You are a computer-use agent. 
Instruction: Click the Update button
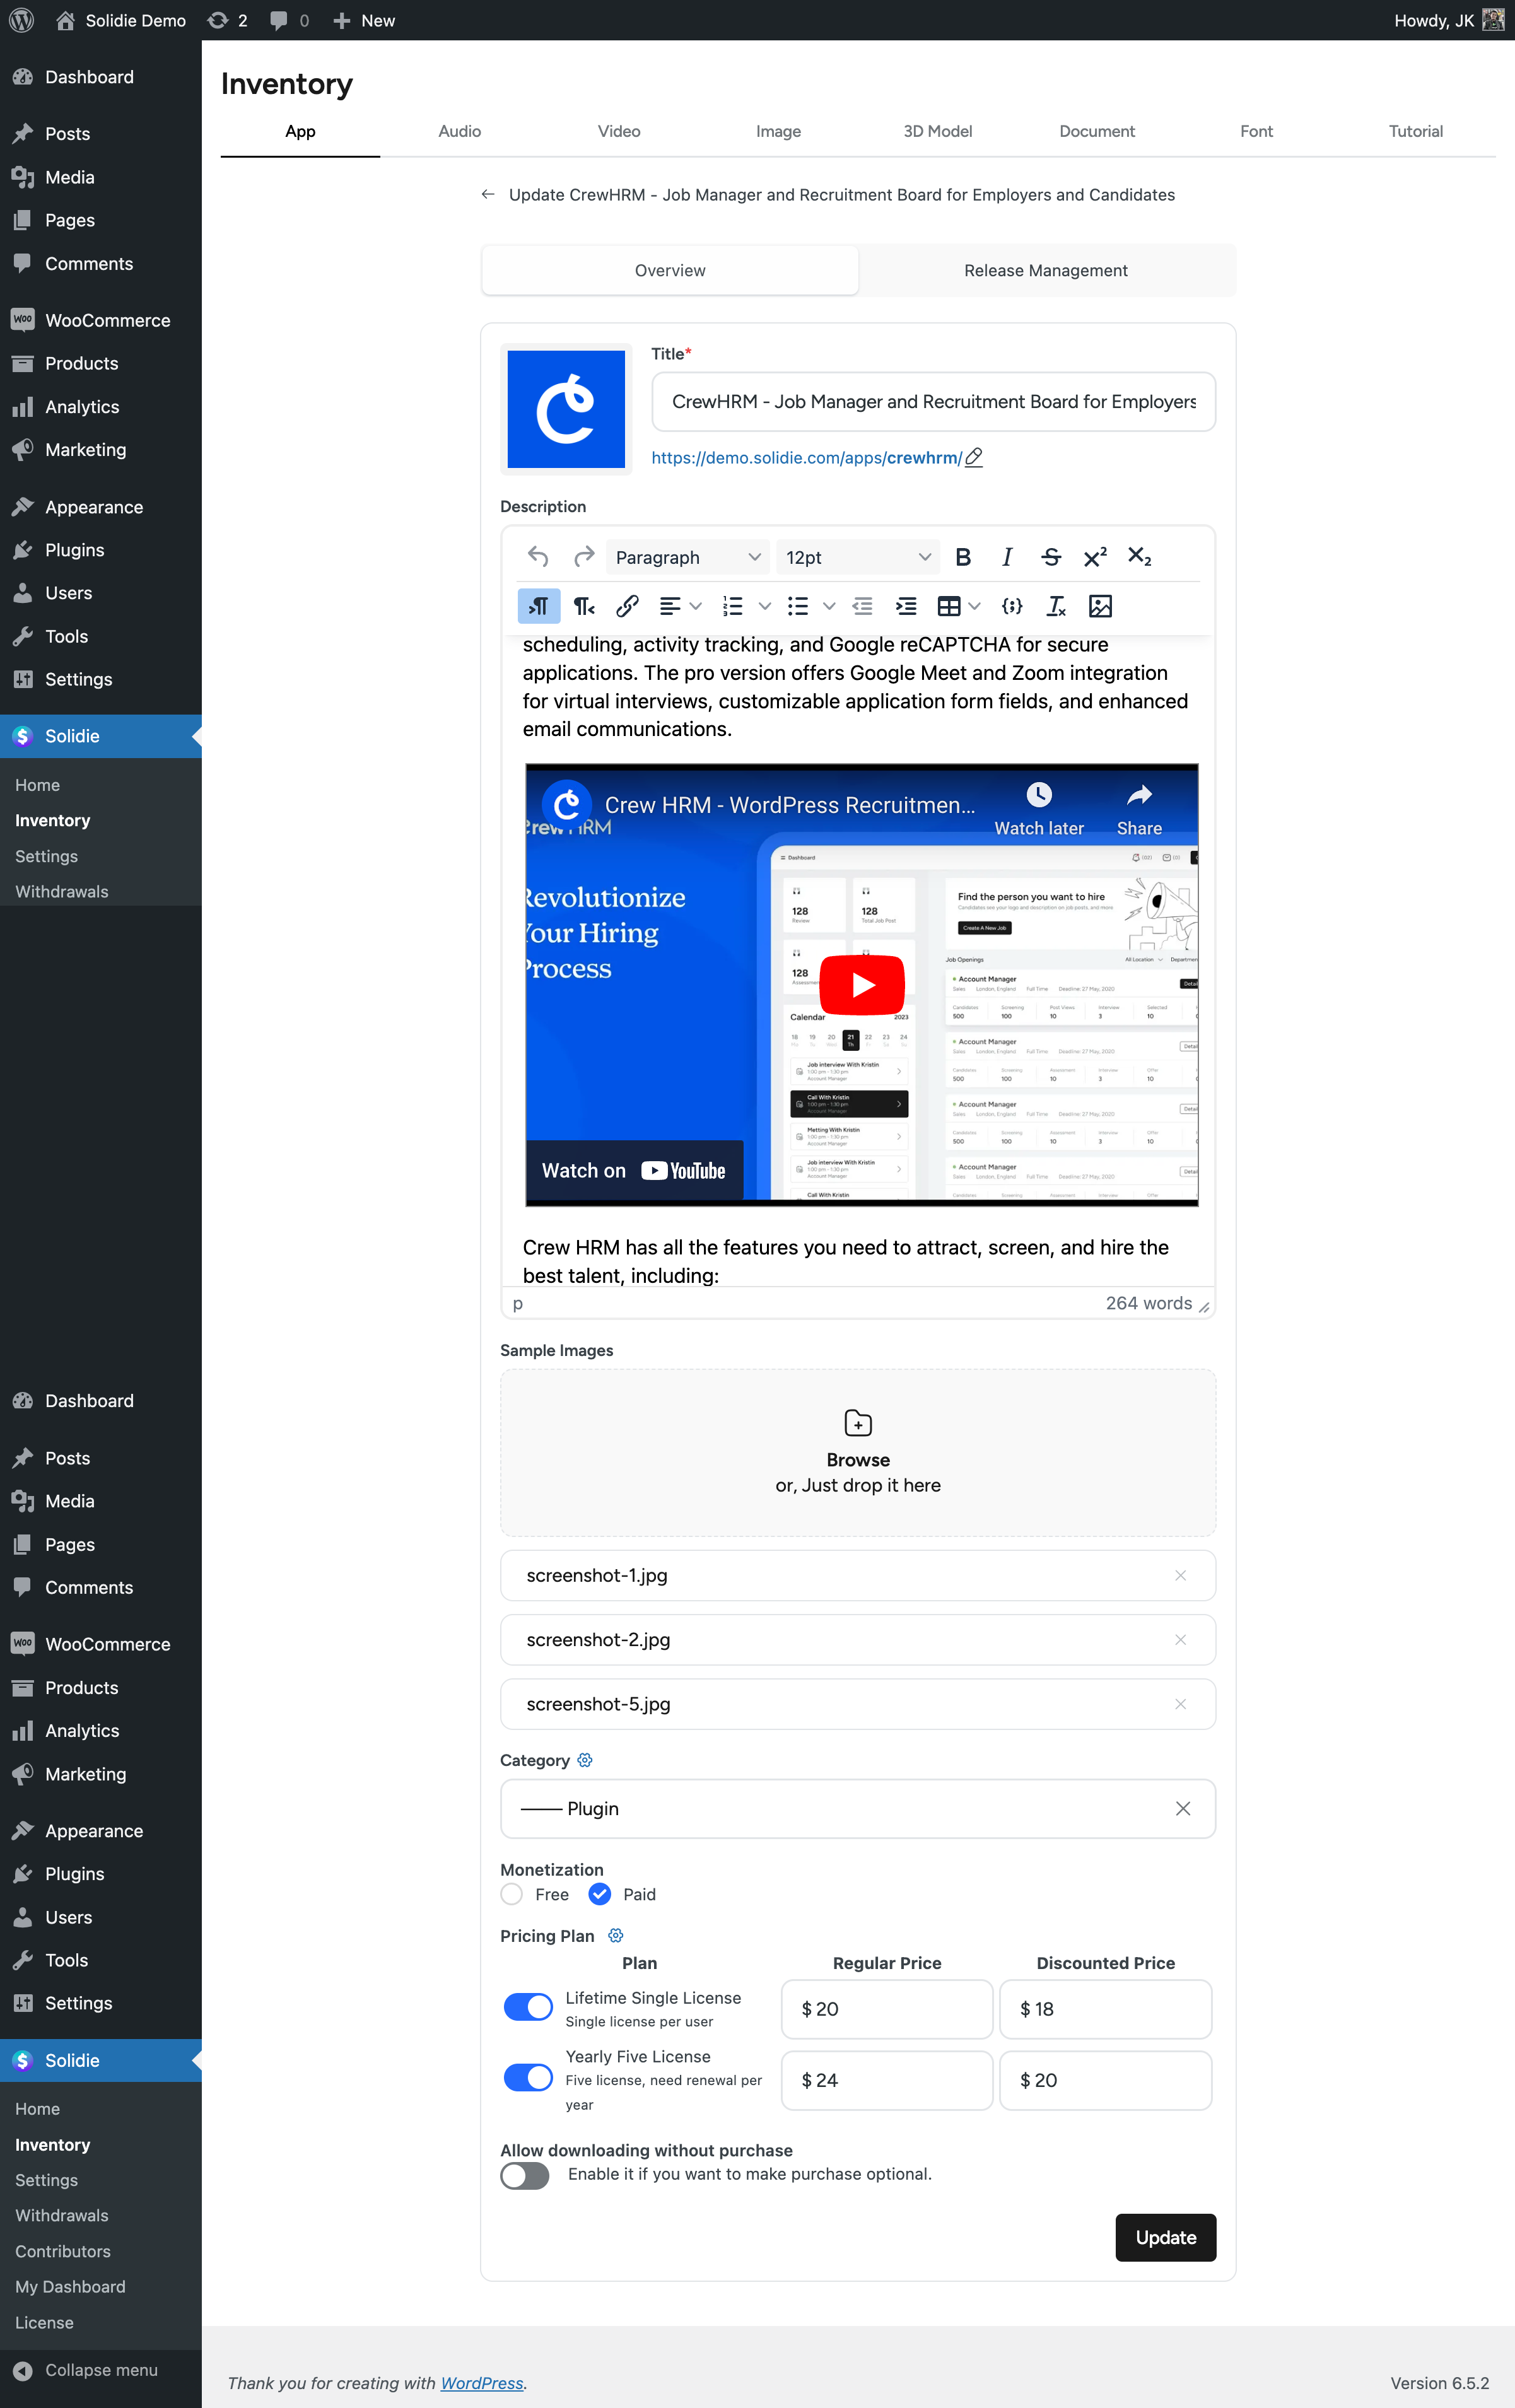(1166, 2237)
